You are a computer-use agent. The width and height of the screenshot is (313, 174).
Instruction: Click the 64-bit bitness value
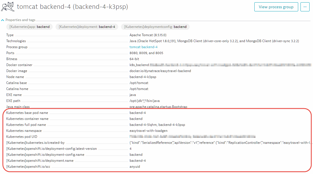[134, 59]
